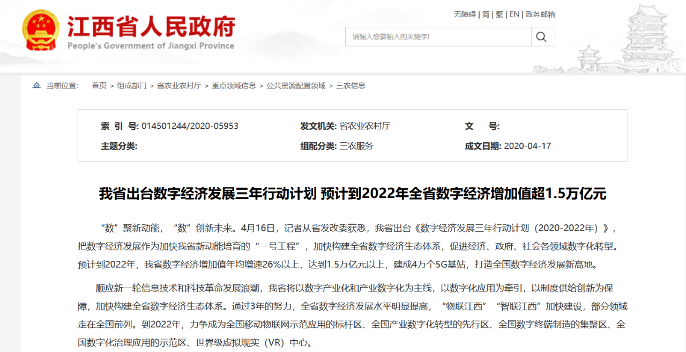Viewport: 686px width, 352px height.
Task: Open 组成部门 in the breadcrumb
Action: point(132,85)
